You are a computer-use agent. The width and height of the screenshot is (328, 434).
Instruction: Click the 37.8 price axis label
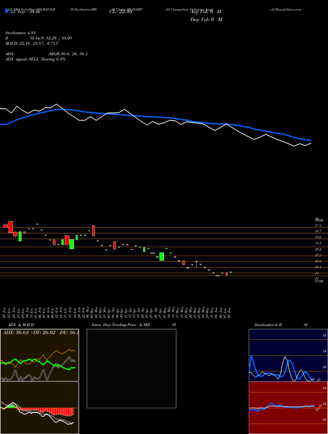319,226
